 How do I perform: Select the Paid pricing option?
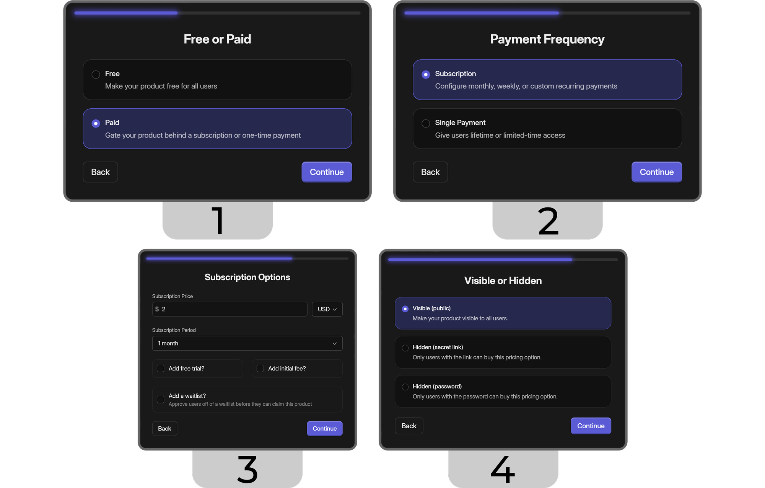[x=95, y=122]
